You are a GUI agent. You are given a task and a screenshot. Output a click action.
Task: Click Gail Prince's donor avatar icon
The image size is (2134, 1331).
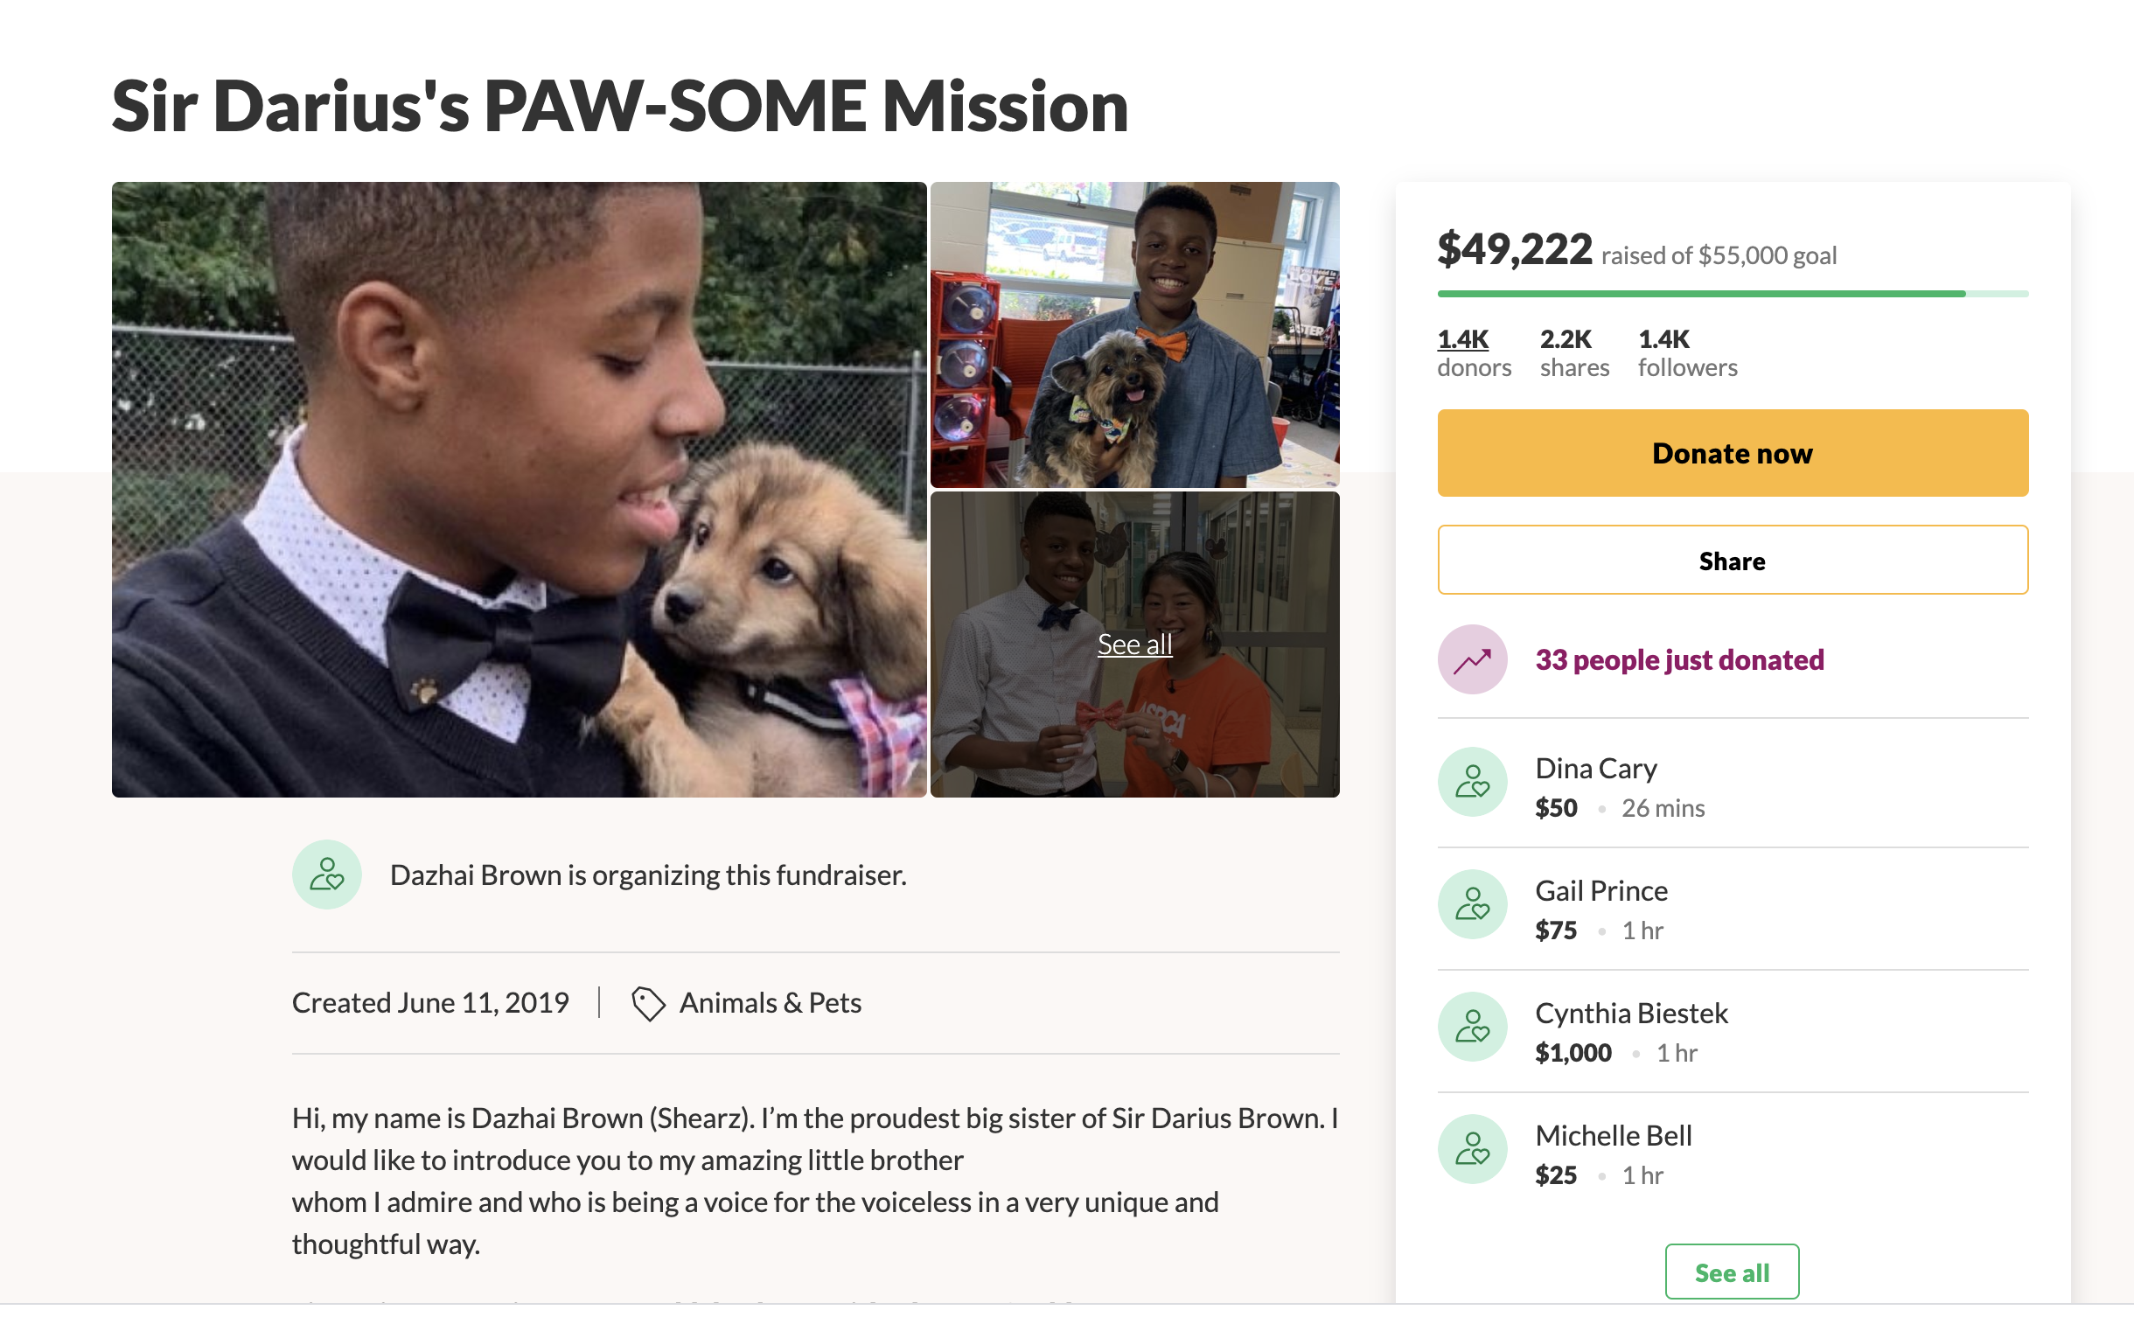[x=1472, y=904]
